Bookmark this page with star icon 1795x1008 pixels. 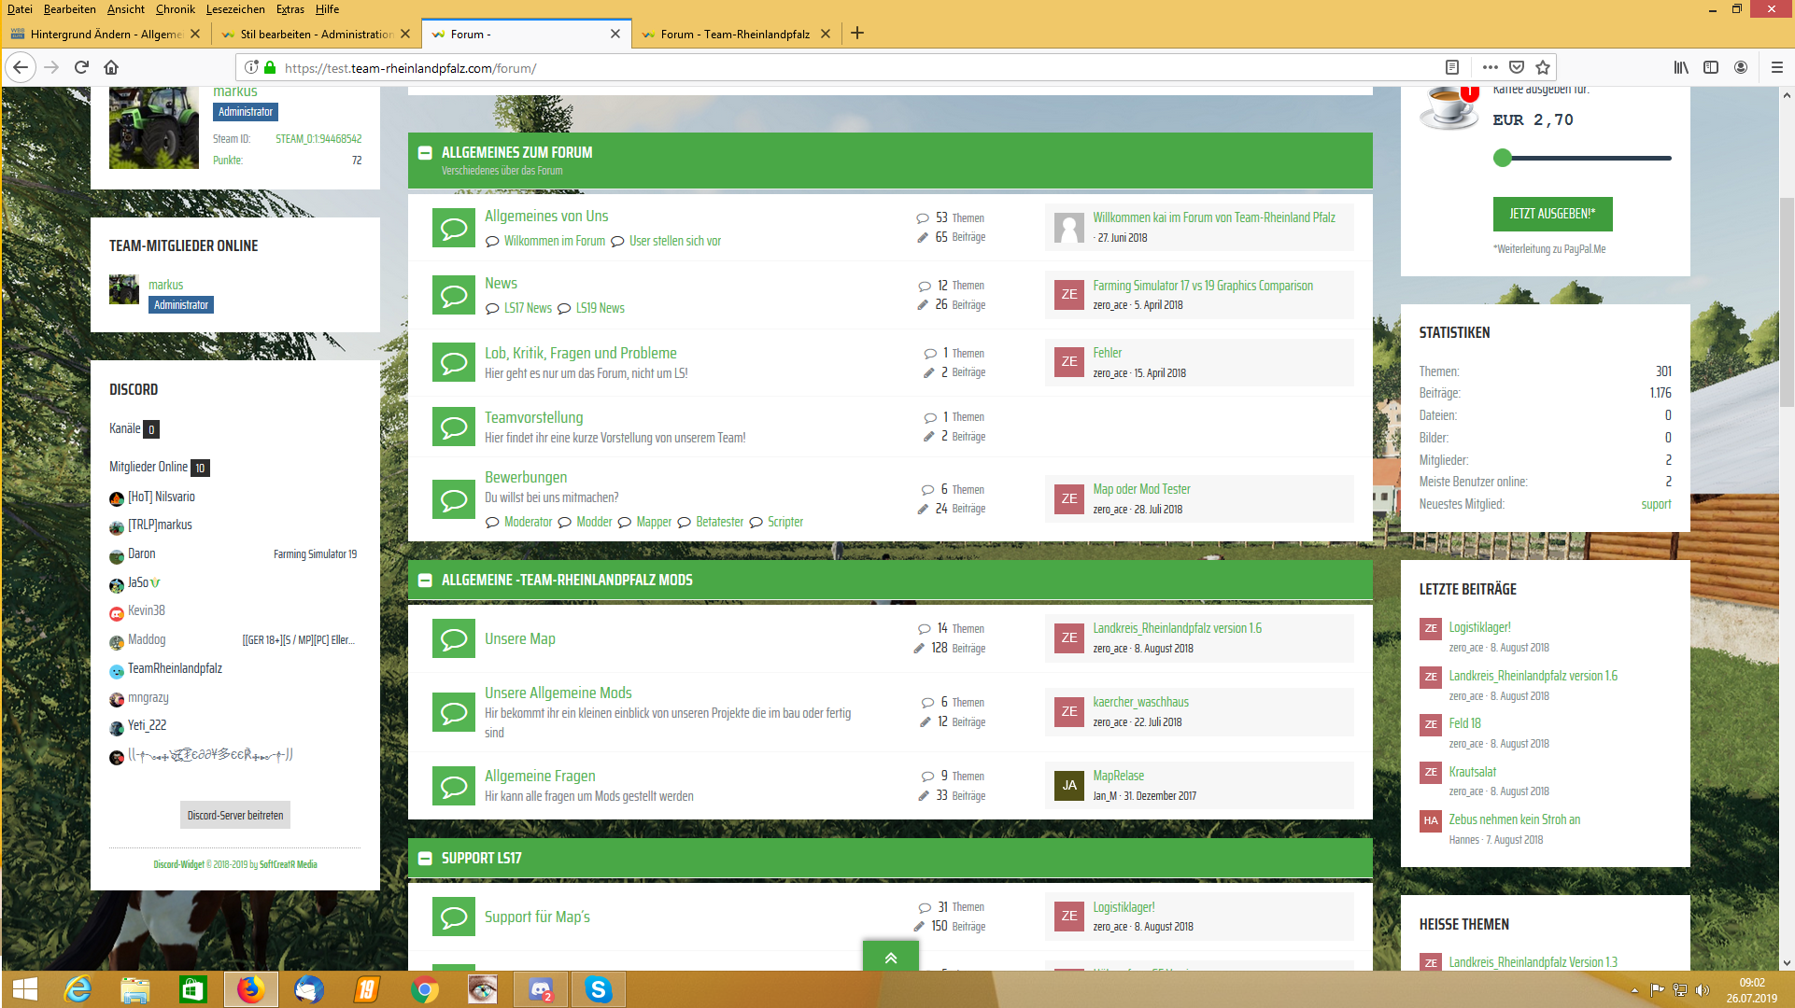pyautogui.click(x=1543, y=67)
